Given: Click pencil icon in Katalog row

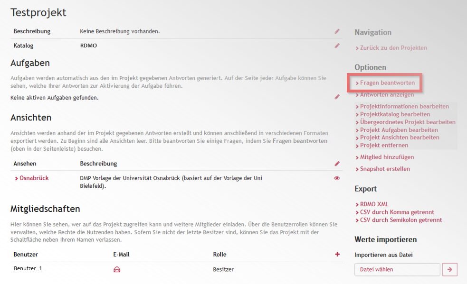Looking at the screenshot, I should click(337, 46).
